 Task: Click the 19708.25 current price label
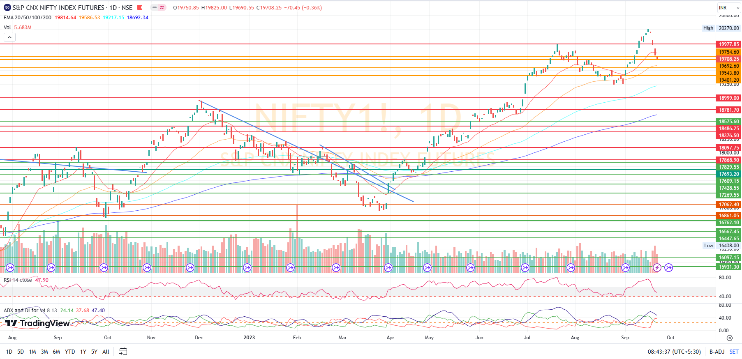pos(729,59)
